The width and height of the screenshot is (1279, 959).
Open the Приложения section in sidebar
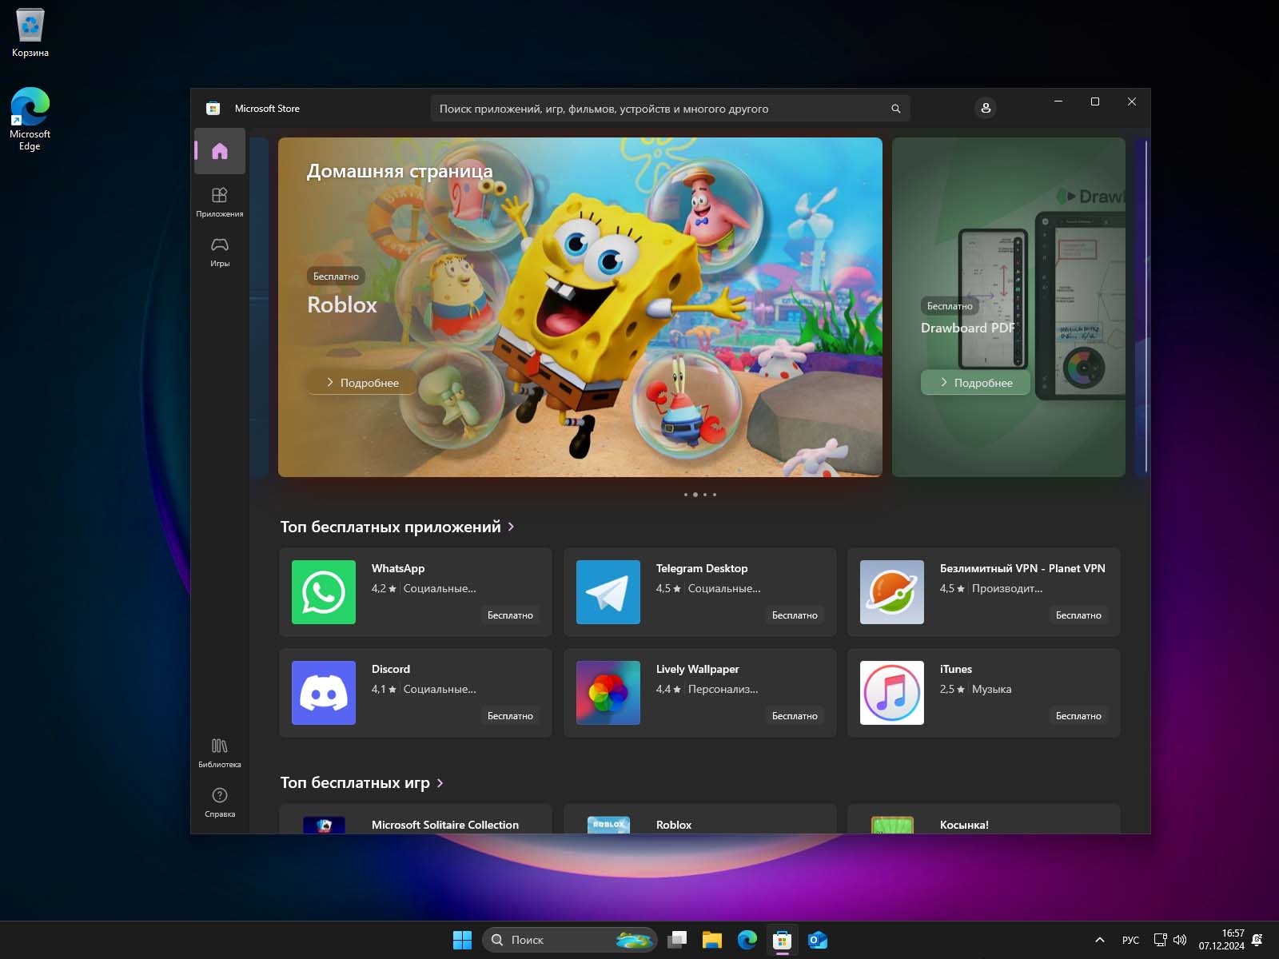[220, 201]
